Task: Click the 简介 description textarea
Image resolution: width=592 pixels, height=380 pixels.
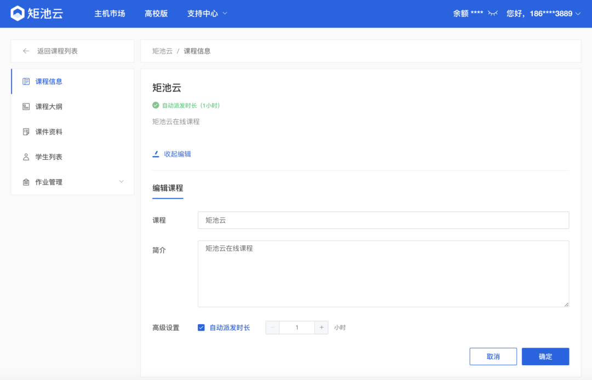Action: point(383,274)
